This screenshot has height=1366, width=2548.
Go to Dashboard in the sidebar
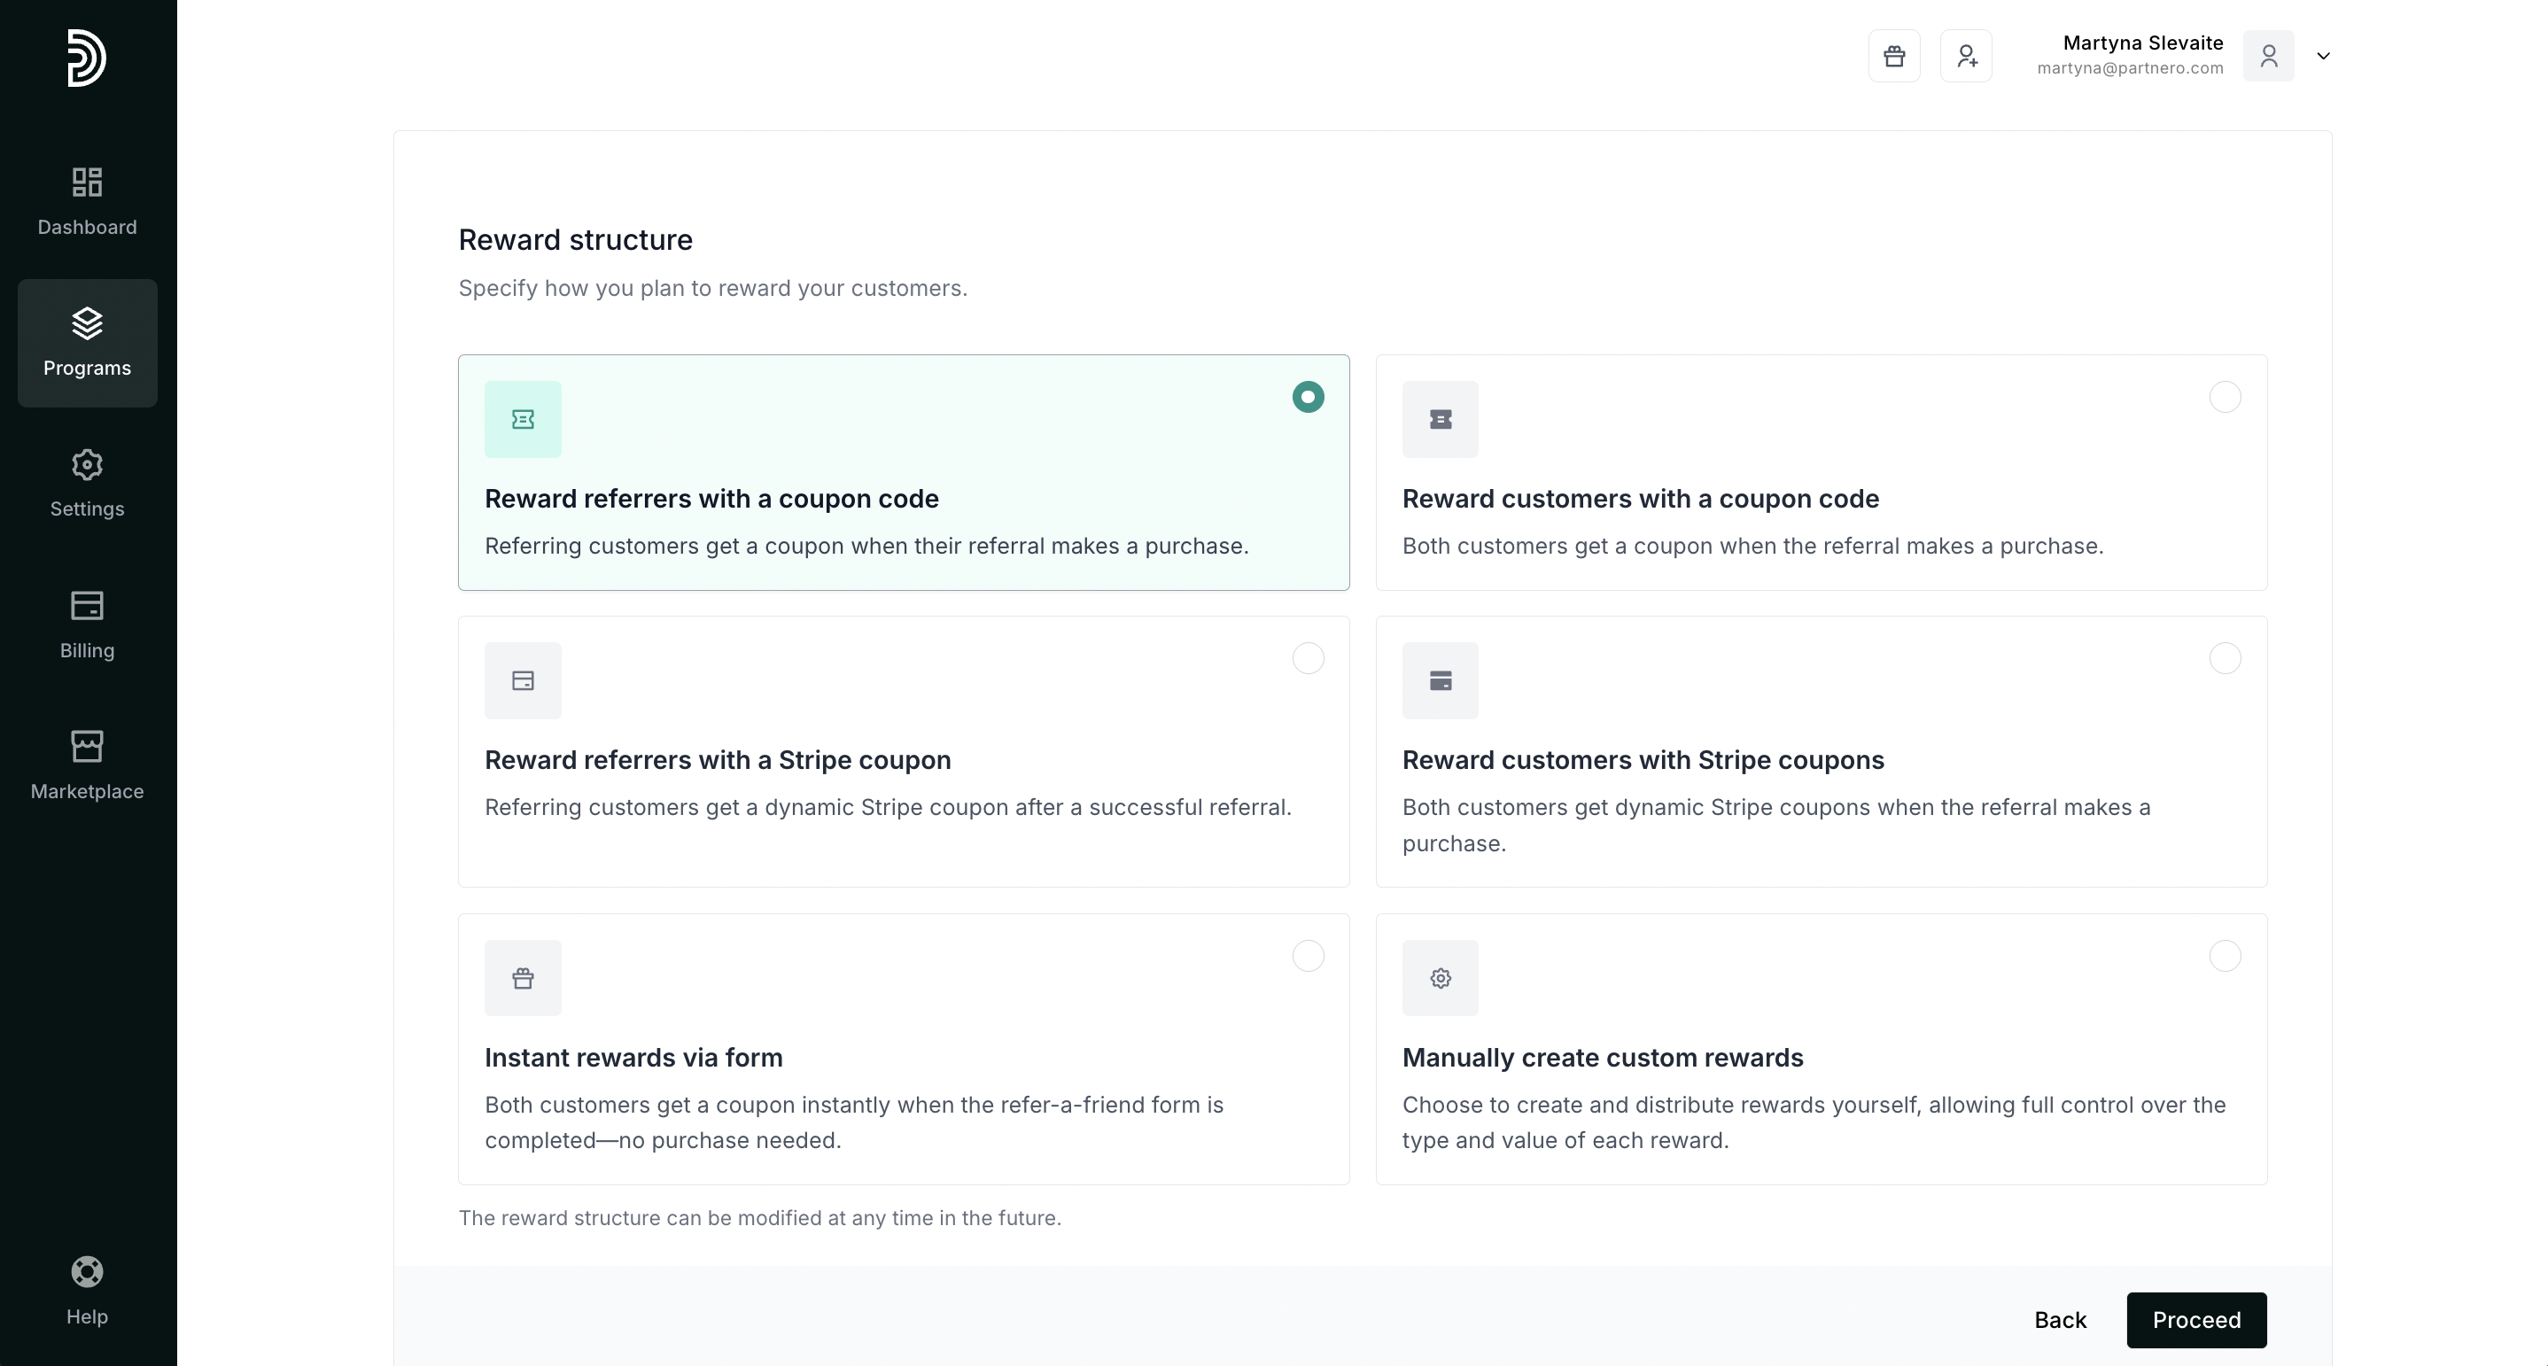(87, 202)
